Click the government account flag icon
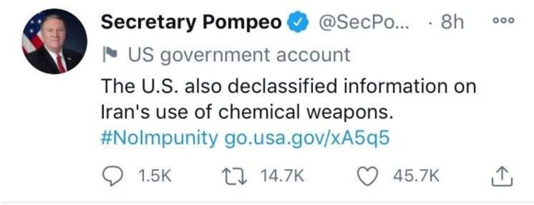Image resolution: width=534 pixels, height=205 pixels. [x=108, y=54]
